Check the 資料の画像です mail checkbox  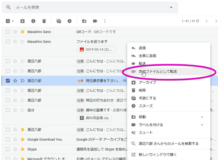pos(8,110)
